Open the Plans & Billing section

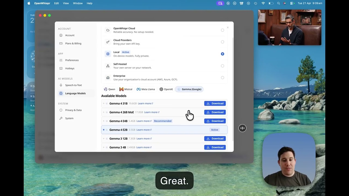tap(76, 43)
